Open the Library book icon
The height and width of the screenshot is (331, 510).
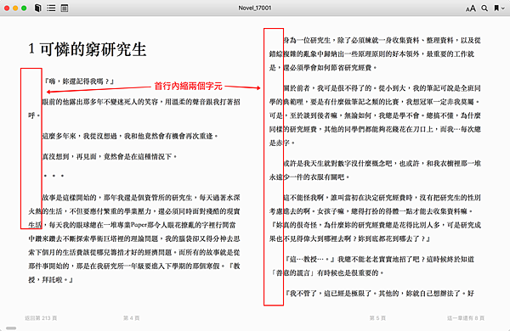(38, 8)
